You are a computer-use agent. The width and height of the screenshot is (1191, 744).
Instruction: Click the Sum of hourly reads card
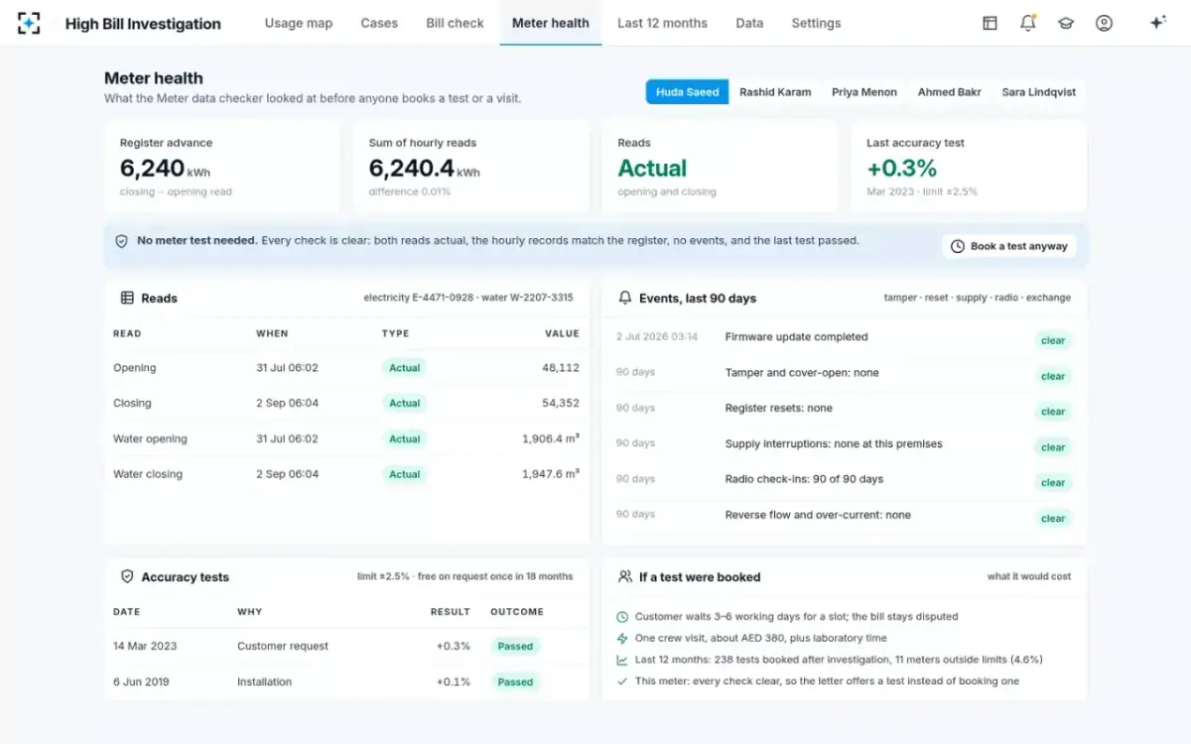(x=470, y=167)
